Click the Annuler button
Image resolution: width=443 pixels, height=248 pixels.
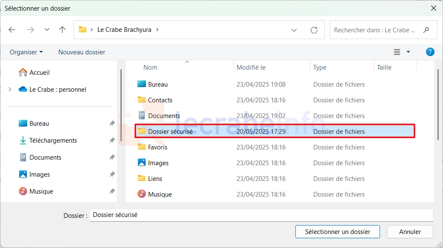click(410, 232)
